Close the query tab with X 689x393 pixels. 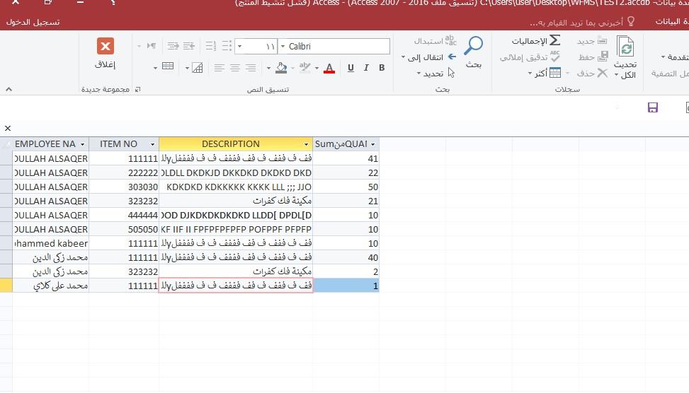(8, 128)
